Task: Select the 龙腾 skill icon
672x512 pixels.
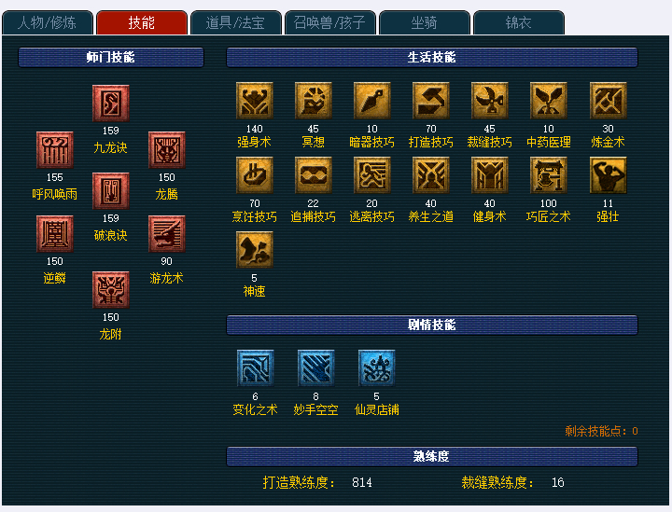Action: pyautogui.click(x=167, y=150)
